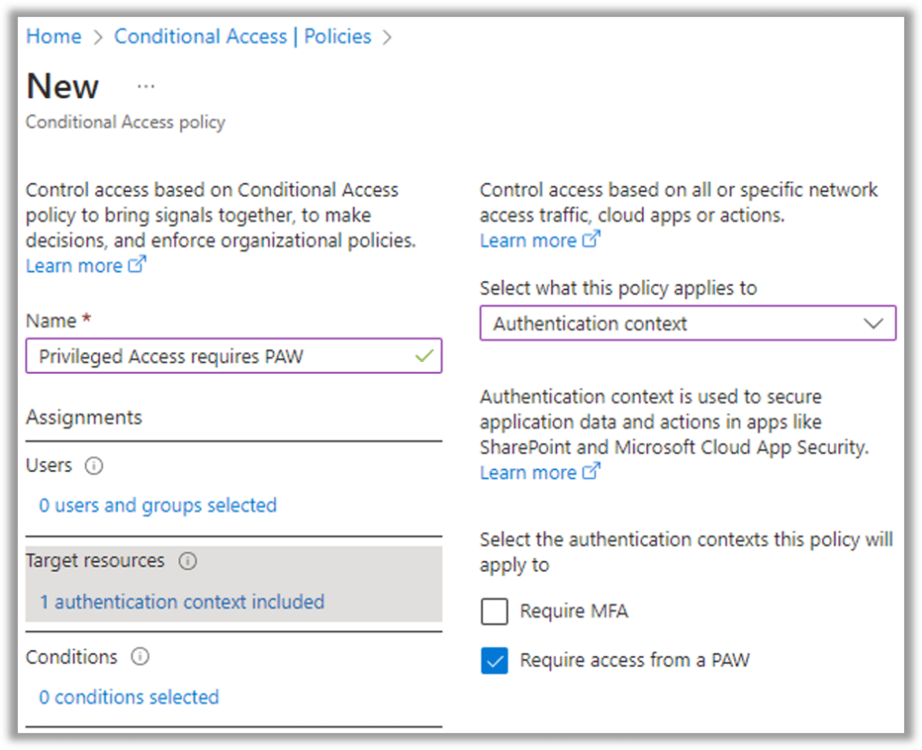Open 1 authentication context included link
Screen dimensions: 922x750
coord(182,601)
